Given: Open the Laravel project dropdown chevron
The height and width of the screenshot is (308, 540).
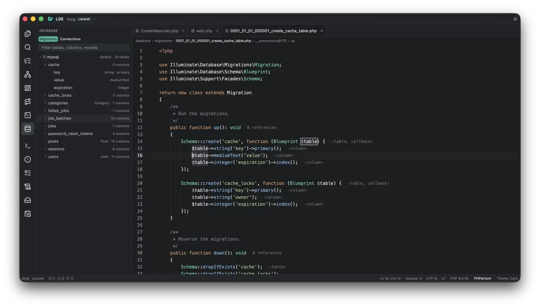Looking at the screenshot, I should click(x=94, y=19).
